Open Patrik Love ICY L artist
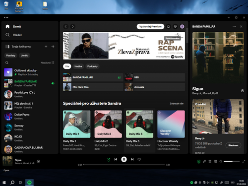Viewport: 248px width, 186px height. (x=30, y=94)
